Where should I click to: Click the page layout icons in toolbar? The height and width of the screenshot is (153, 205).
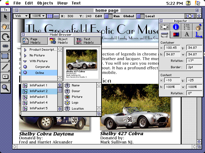click(x=190, y=16)
